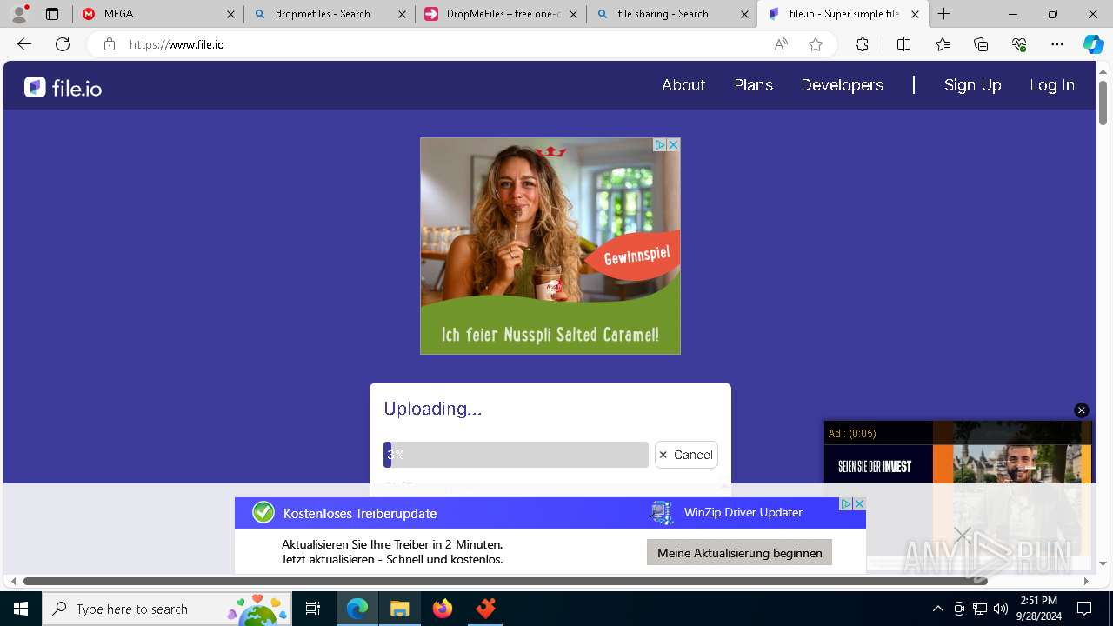Toggle the Split screen icon
Image resolution: width=1113 pixels, height=626 pixels.
point(903,44)
